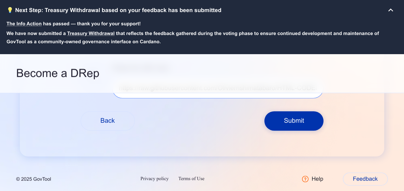This screenshot has height=191, width=404.
Task: Open The Info Action link
Action: tap(24, 24)
